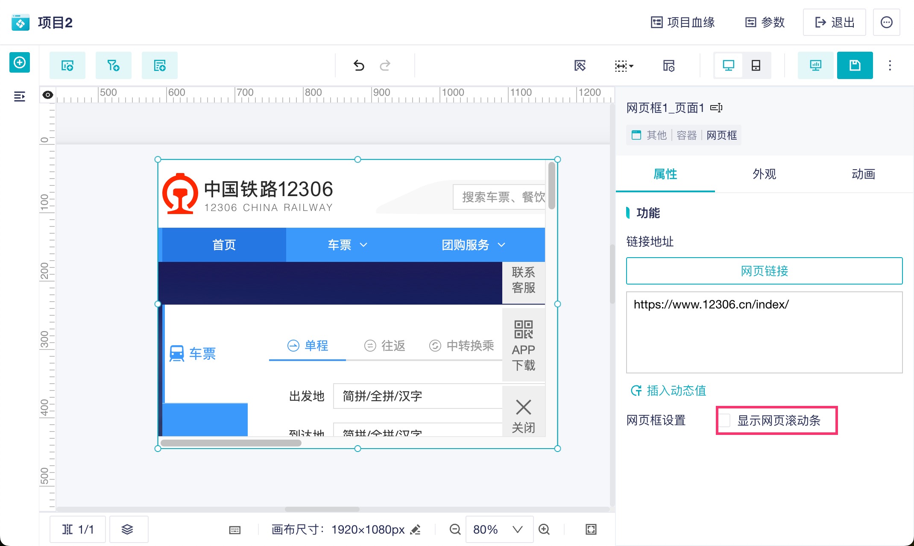Toggle the ruler eye visibility icon
Viewport: 914px width, 546px height.
tap(48, 95)
